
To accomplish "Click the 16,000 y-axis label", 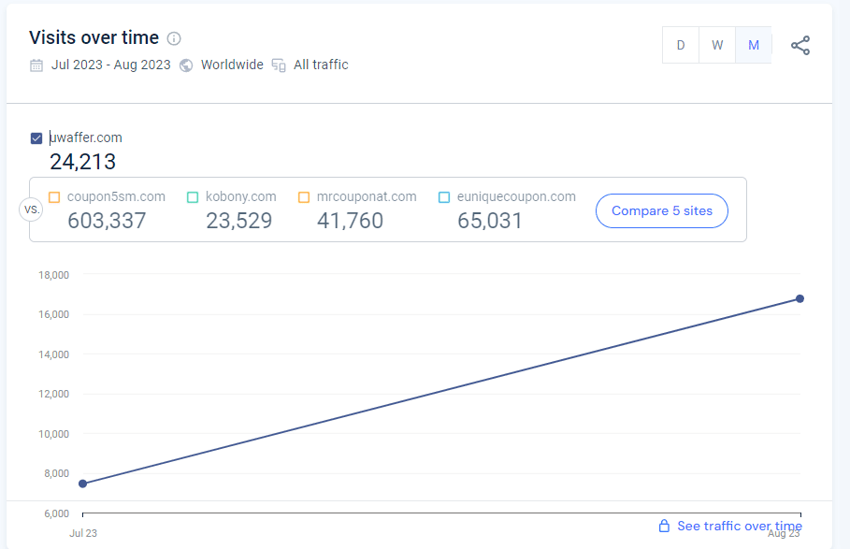I will (53, 314).
